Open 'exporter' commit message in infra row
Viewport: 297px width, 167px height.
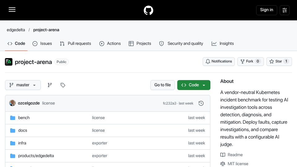[100, 143]
